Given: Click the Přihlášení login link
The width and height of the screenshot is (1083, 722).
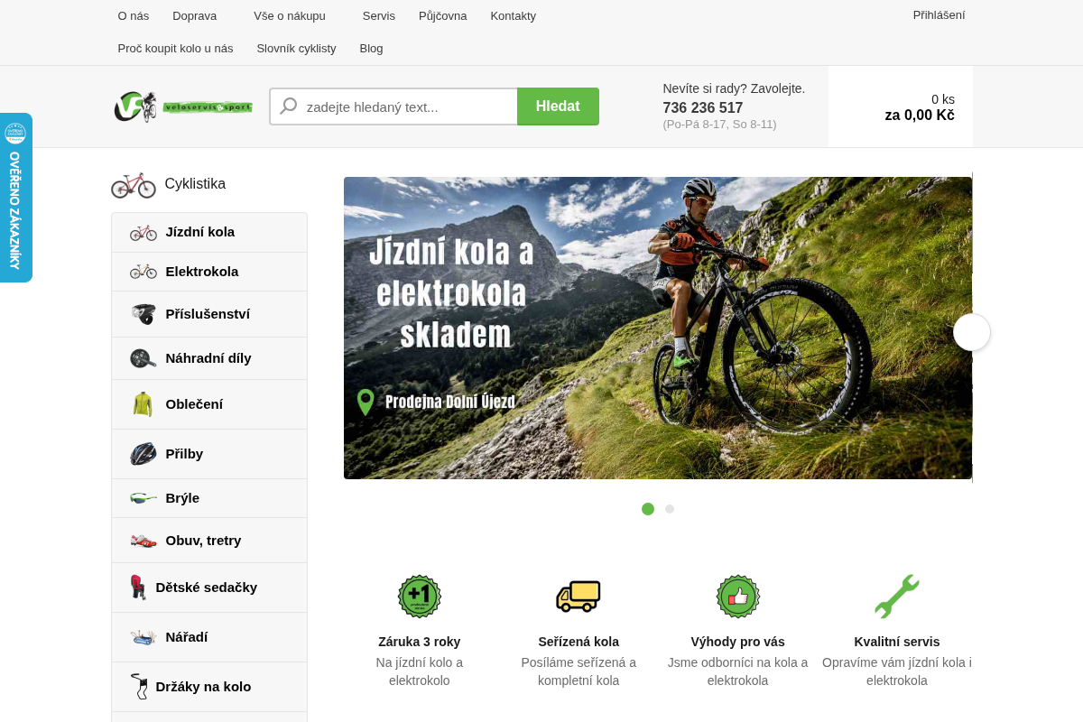Looking at the screenshot, I should 940,15.
